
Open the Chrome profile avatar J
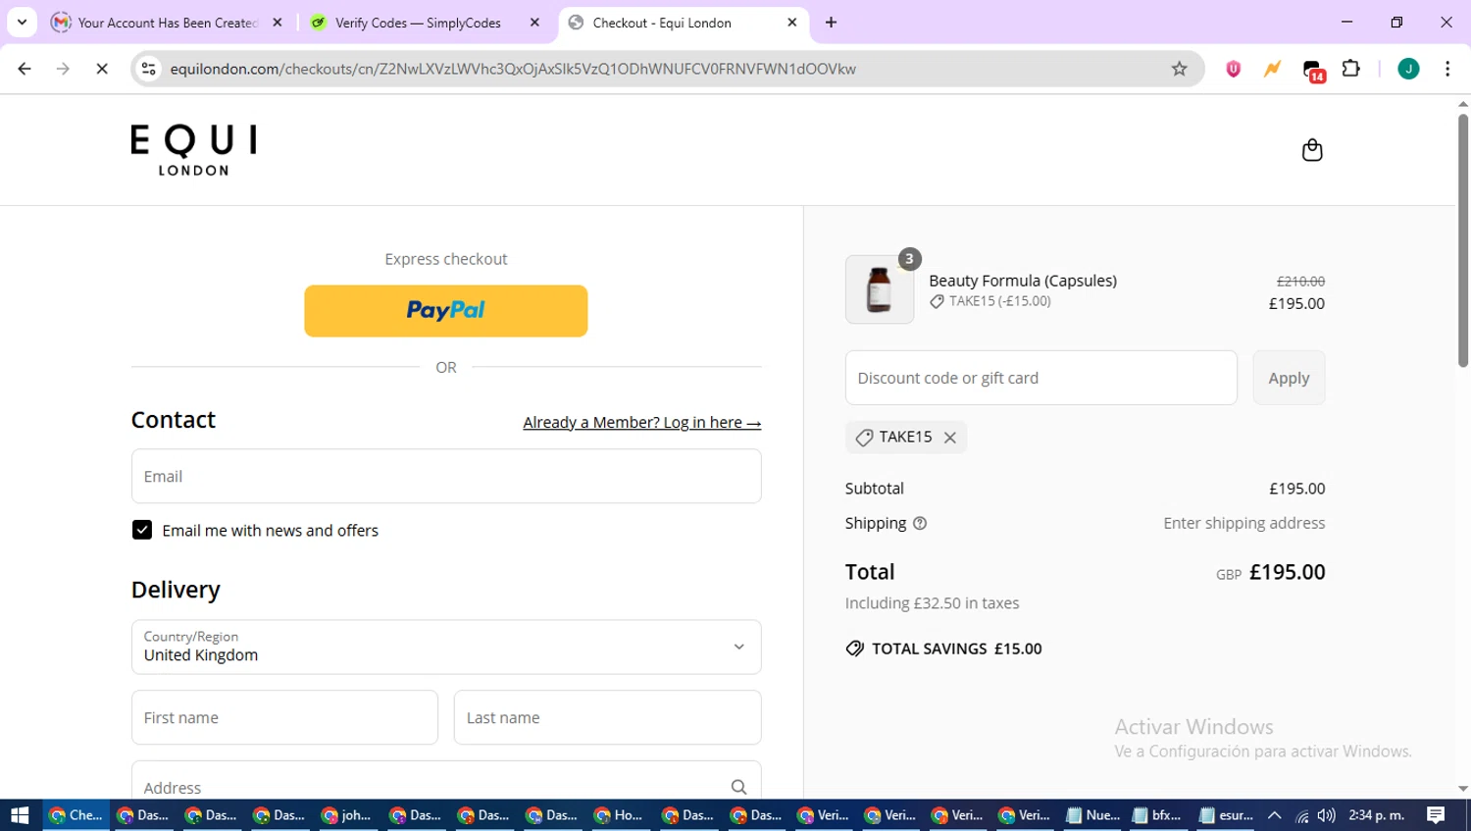[x=1408, y=69]
